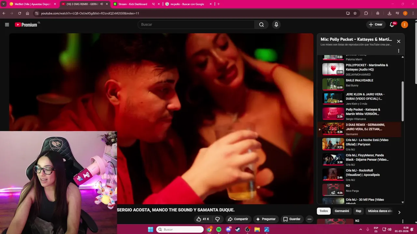The height and width of the screenshot is (234, 417).
Task: Open the browser downloads icon
Action: point(389,13)
